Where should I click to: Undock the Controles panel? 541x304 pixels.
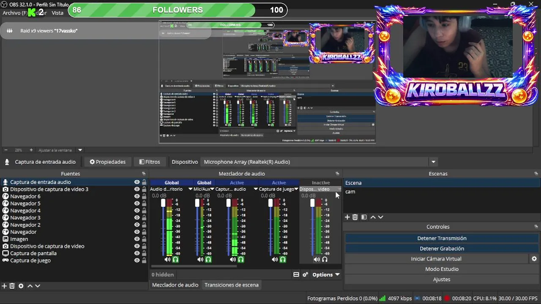(536, 227)
